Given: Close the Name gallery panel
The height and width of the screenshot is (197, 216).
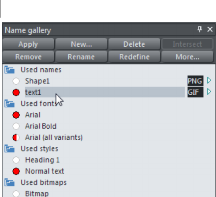Looking at the screenshot, I should click(210, 29).
